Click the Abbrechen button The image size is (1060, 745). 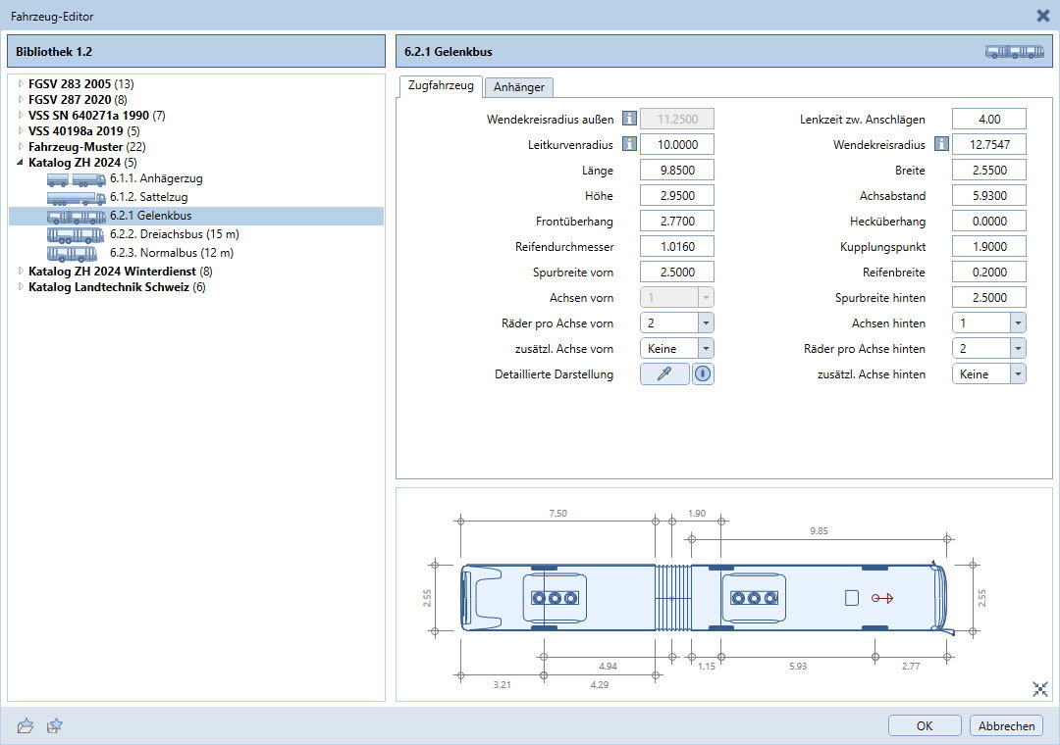click(1006, 726)
